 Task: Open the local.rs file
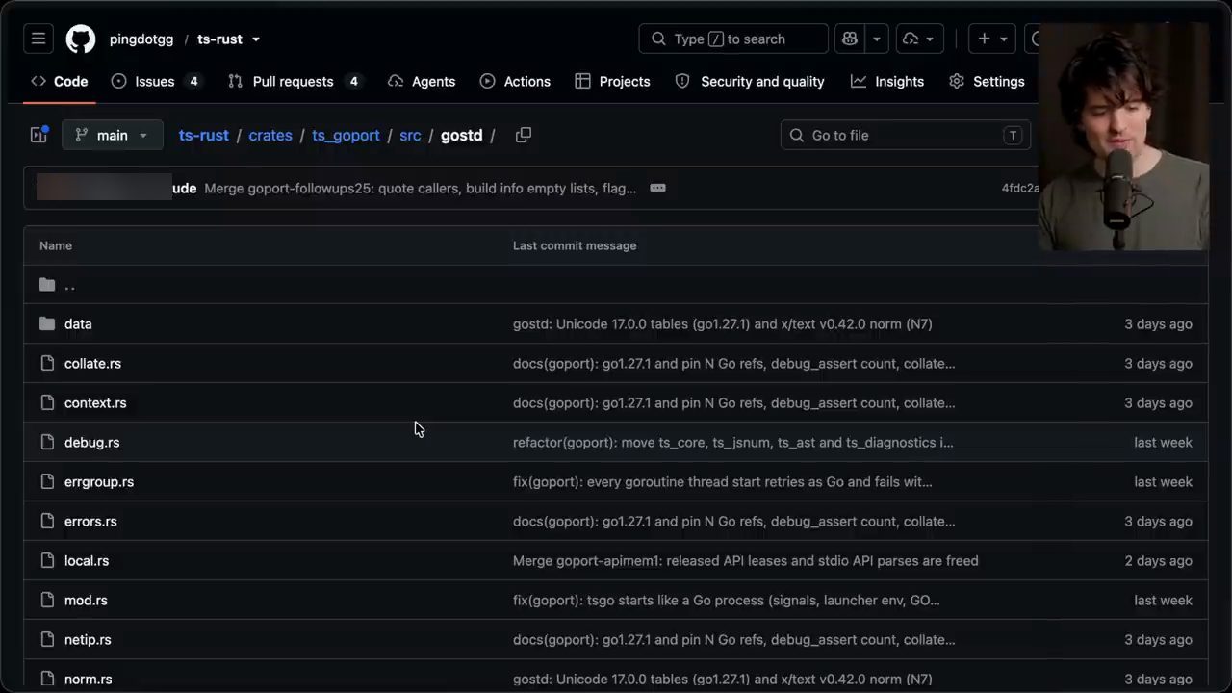tap(87, 560)
